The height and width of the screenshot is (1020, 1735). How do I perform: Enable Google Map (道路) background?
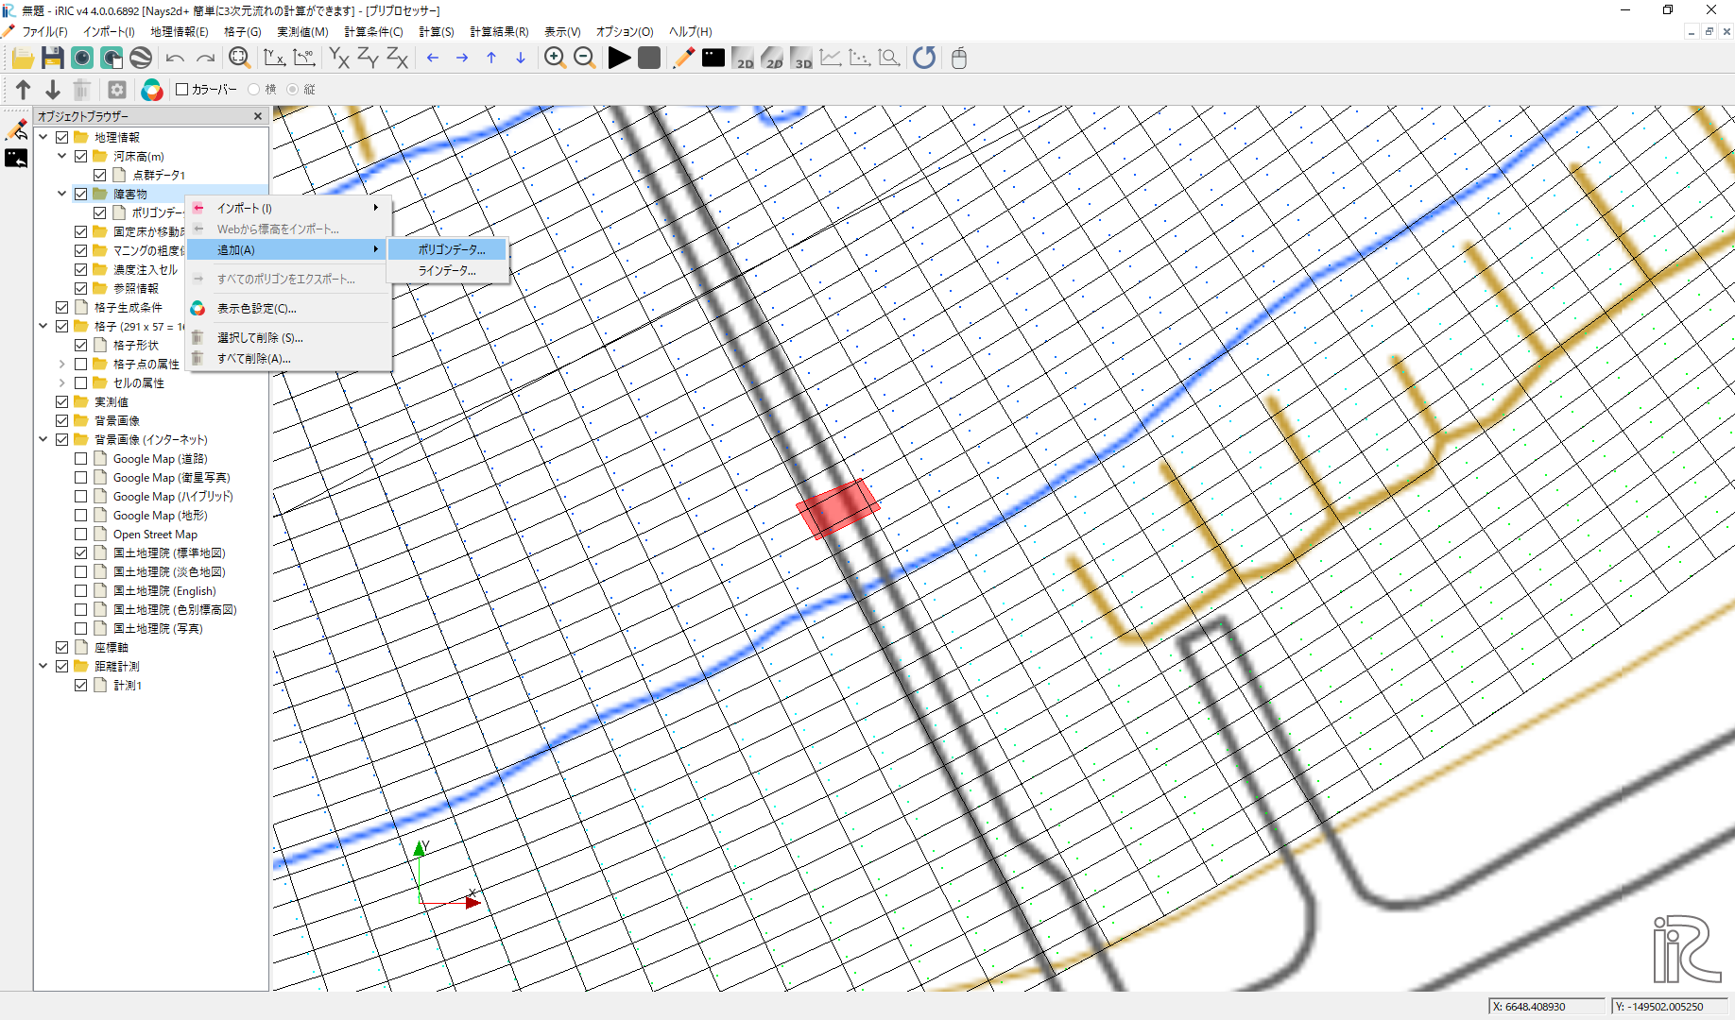80,458
